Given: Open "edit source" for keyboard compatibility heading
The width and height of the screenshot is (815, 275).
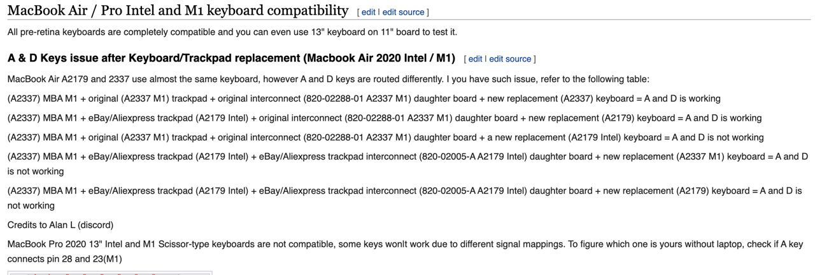Looking at the screenshot, I should pos(403,12).
